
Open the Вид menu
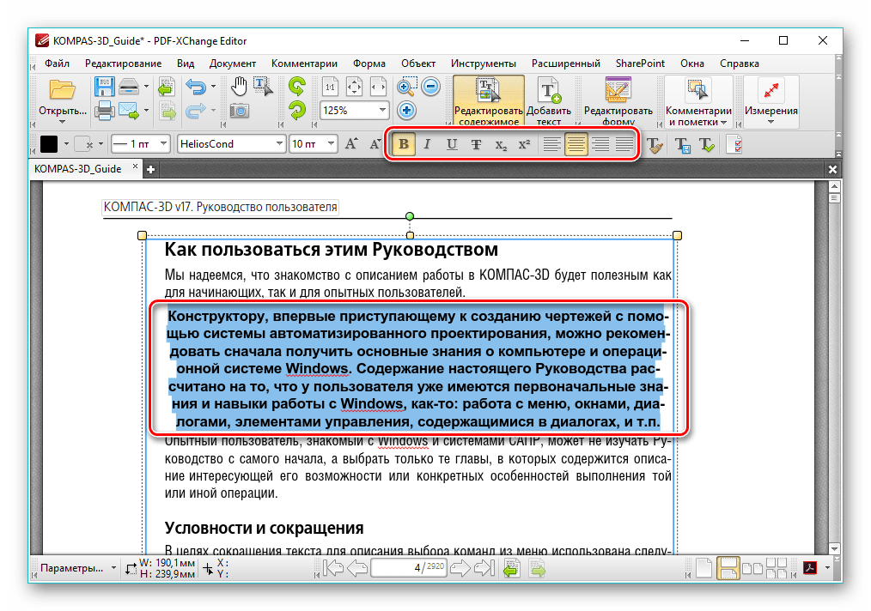[186, 64]
